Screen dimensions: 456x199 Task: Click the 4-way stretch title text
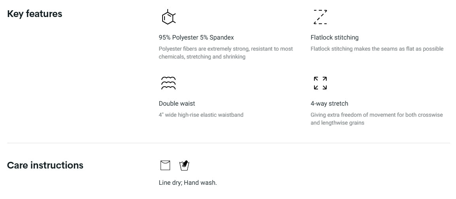click(329, 104)
